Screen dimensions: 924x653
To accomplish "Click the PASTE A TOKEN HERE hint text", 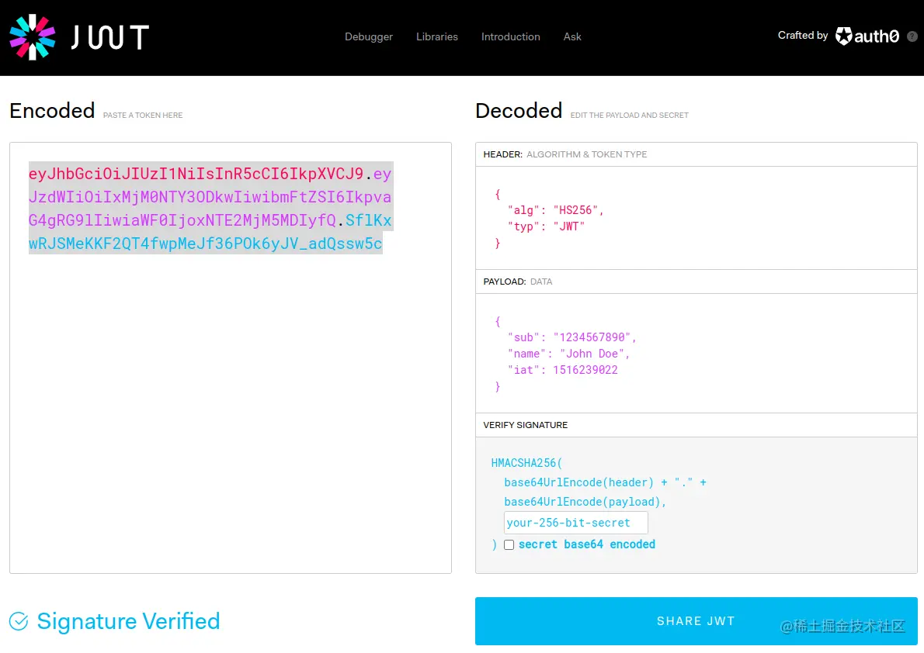I will [x=143, y=115].
